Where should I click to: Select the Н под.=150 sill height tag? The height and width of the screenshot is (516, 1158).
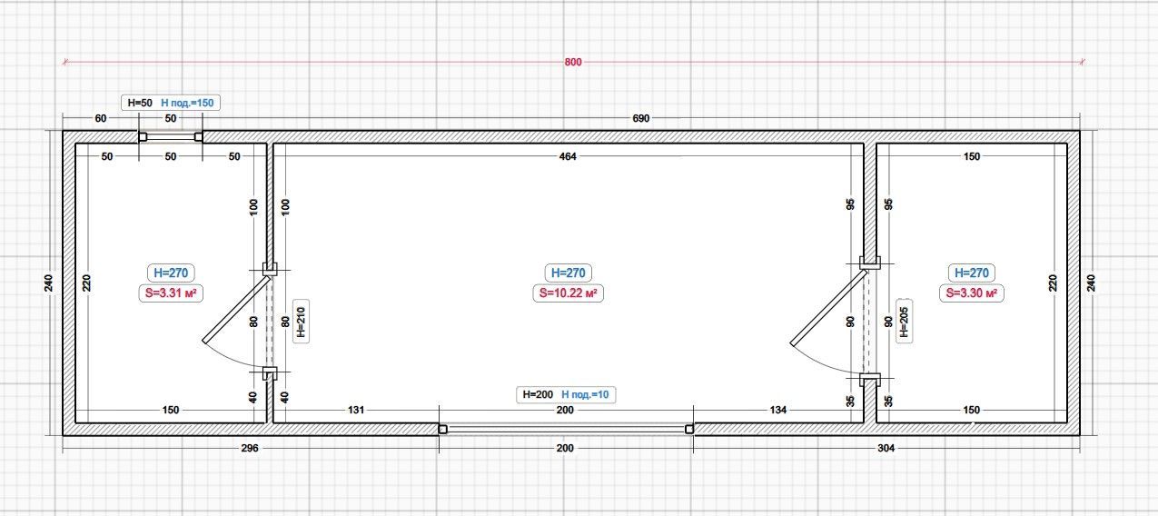click(187, 103)
